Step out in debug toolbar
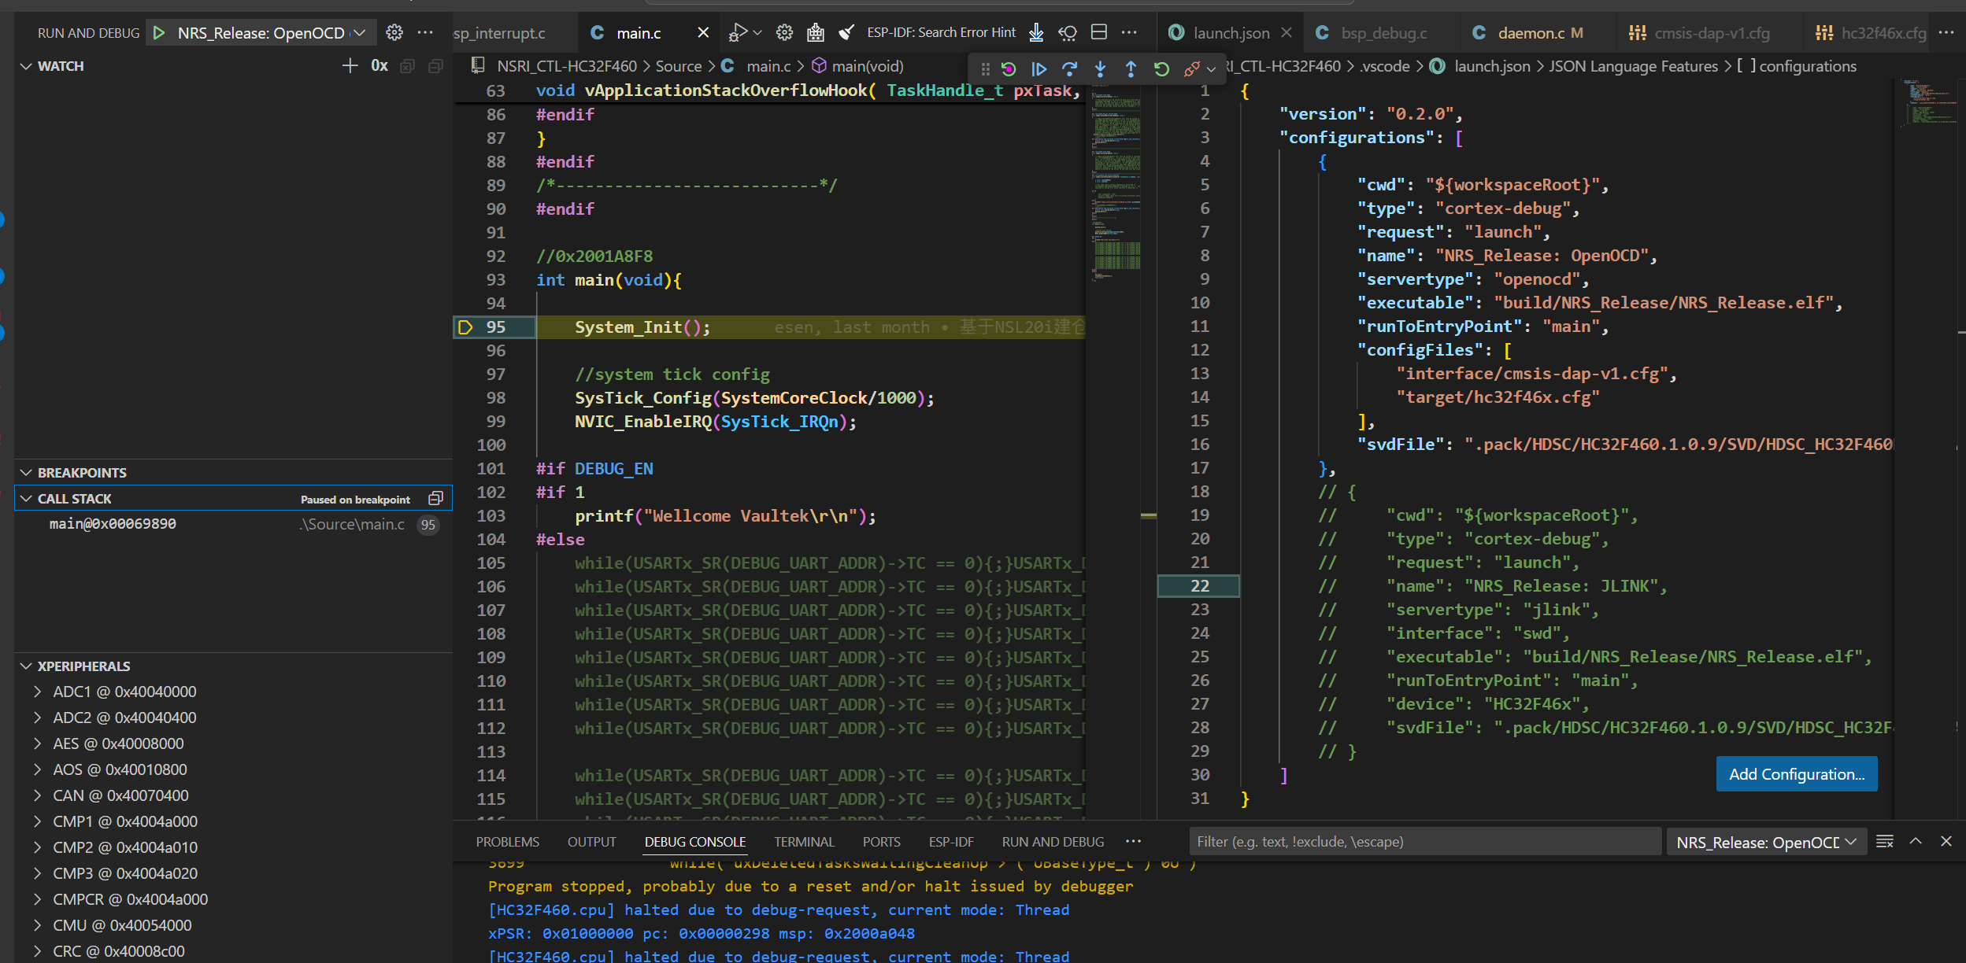The height and width of the screenshot is (963, 1966). click(1131, 69)
